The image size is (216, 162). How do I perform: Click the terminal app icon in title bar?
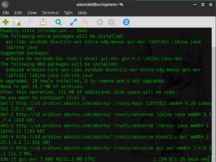click(5, 4)
